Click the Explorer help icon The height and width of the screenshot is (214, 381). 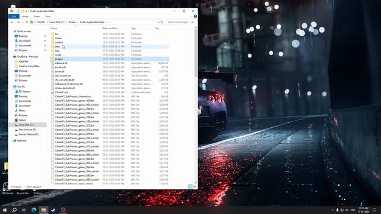[195, 16]
